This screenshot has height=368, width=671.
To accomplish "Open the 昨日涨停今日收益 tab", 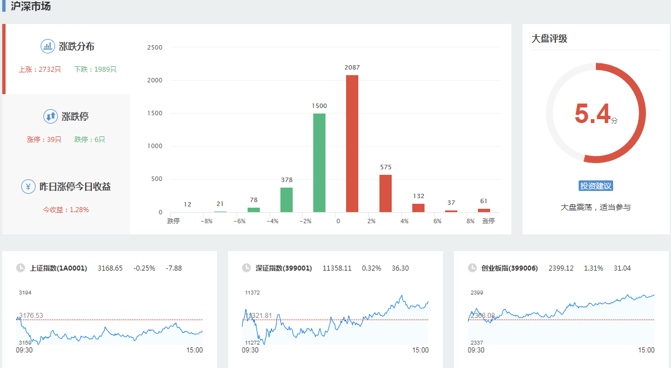I will [x=75, y=187].
